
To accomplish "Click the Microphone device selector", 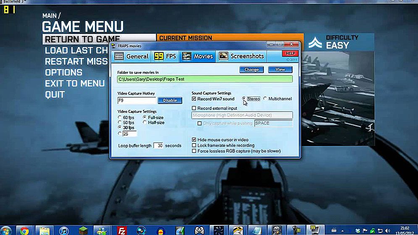I will 242,115.
